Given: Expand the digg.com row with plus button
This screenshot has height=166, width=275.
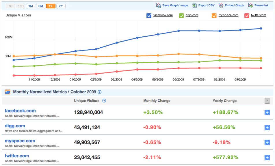Looking at the screenshot, I should [267, 128].
